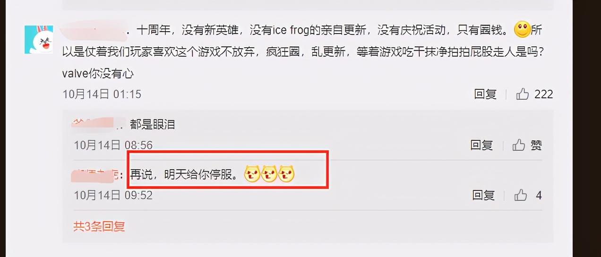Expand all replies via 共3条回复
601x257 pixels.
99,226
